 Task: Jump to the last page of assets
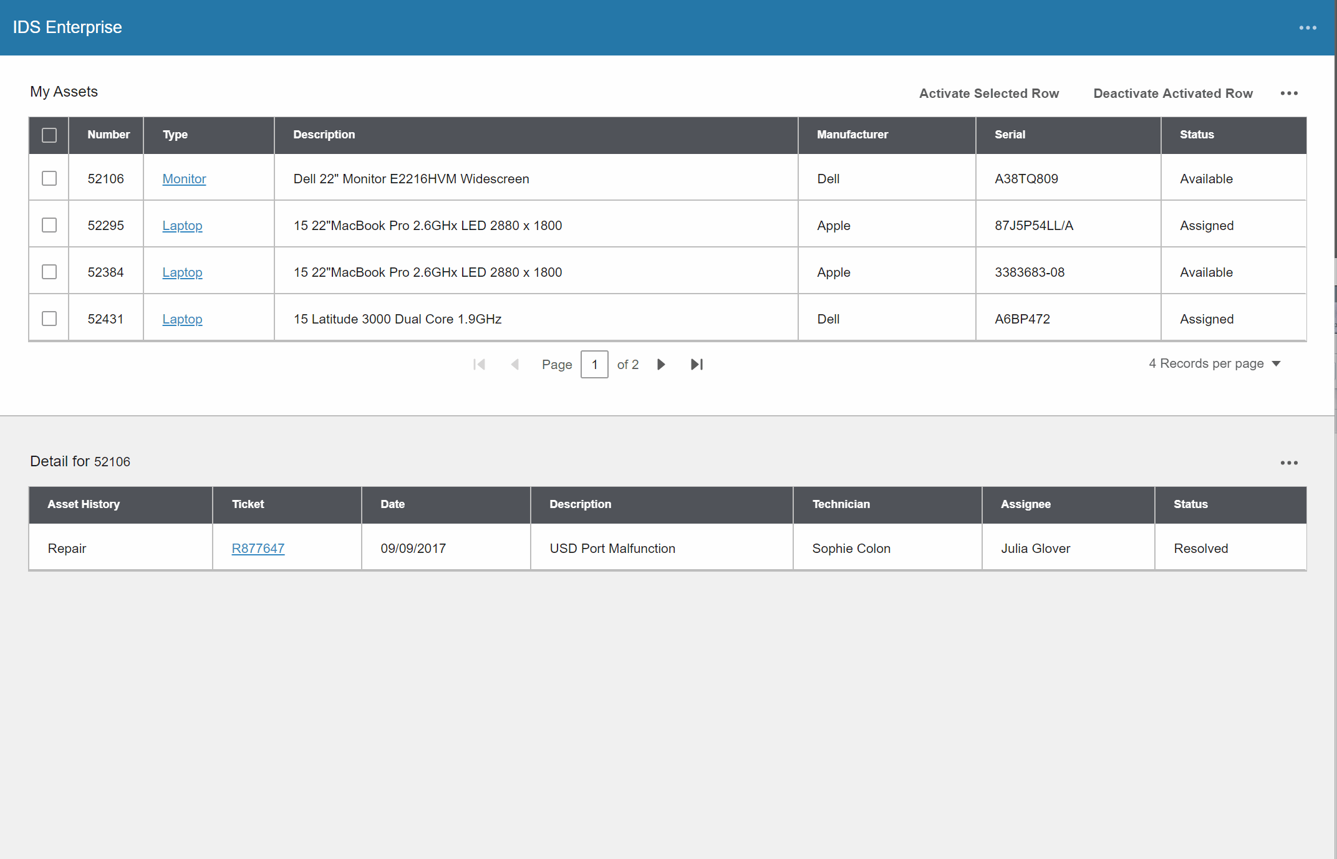coord(697,364)
